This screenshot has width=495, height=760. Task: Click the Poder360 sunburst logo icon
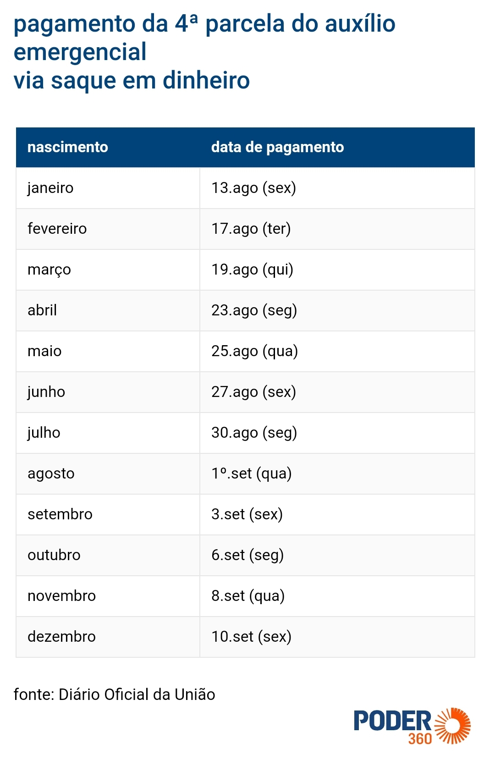click(x=452, y=726)
